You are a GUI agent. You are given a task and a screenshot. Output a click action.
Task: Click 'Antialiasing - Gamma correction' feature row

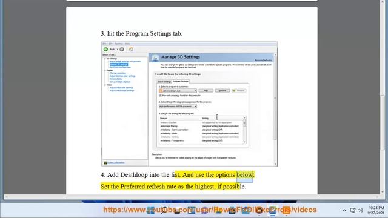point(201,130)
